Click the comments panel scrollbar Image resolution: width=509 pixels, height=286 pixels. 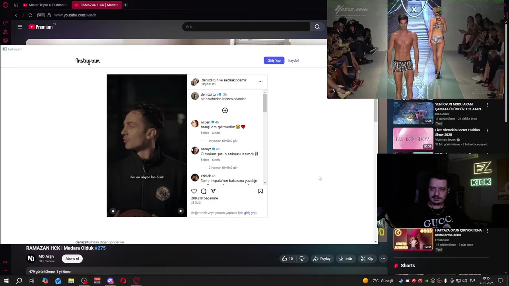point(265,103)
